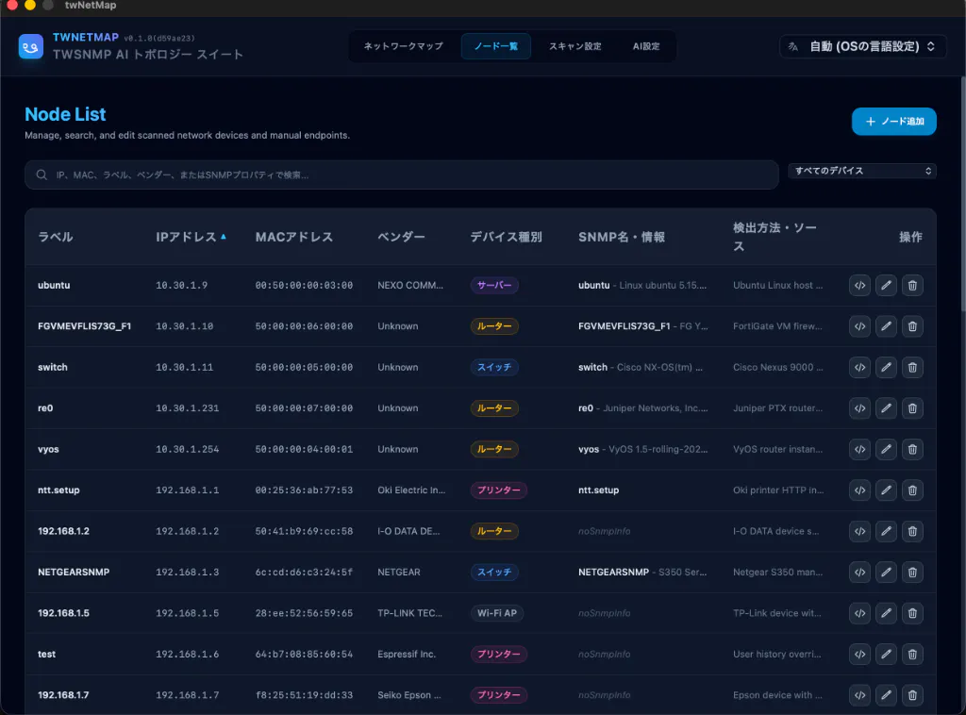
Task: View raw details for re0 node
Action: coord(859,408)
